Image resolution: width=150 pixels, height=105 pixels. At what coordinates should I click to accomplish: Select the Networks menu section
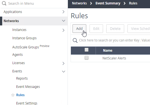(x=11, y=21)
